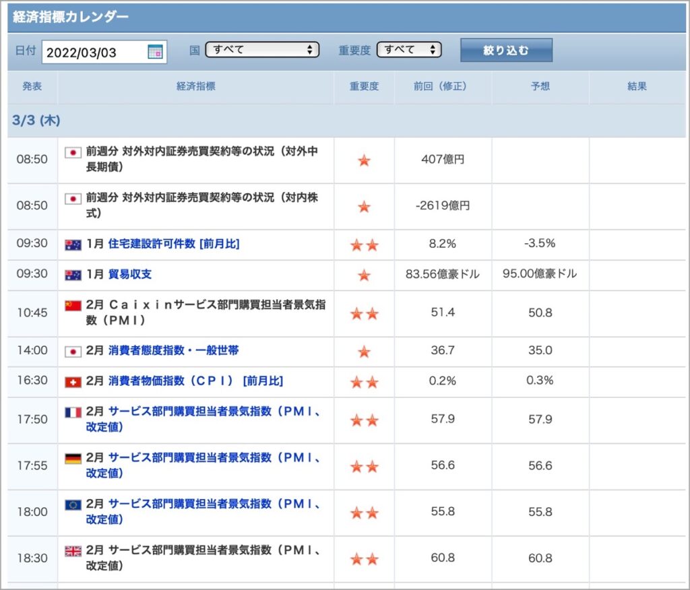690x590 pixels.
Task: Click the 18:30 release time
Action: tap(32, 558)
